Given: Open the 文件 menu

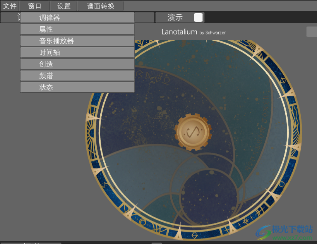Looking at the screenshot, I should (10, 6).
